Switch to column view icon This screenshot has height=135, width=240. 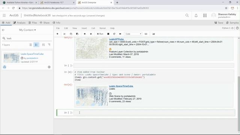(43, 45)
